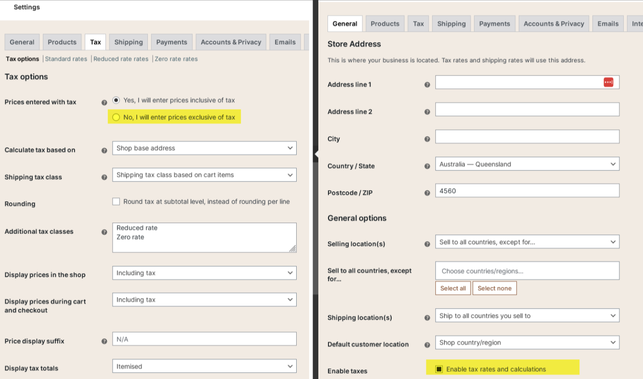Switch to the Shipping tab in left panel
The width and height of the screenshot is (643, 379).
tap(129, 42)
